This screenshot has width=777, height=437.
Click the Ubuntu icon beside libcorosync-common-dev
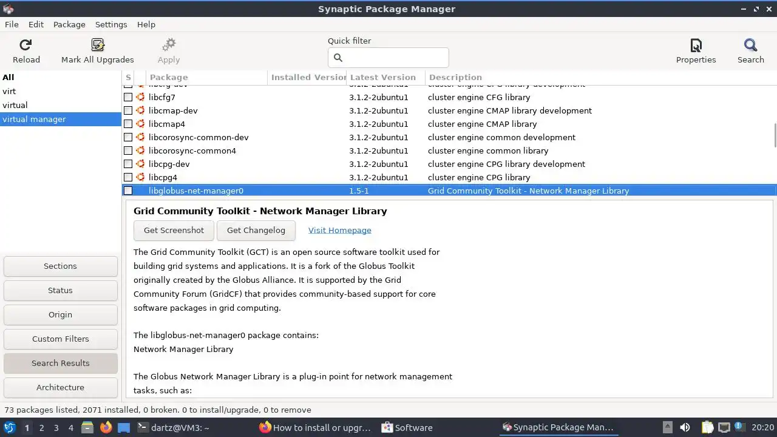point(140,137)
